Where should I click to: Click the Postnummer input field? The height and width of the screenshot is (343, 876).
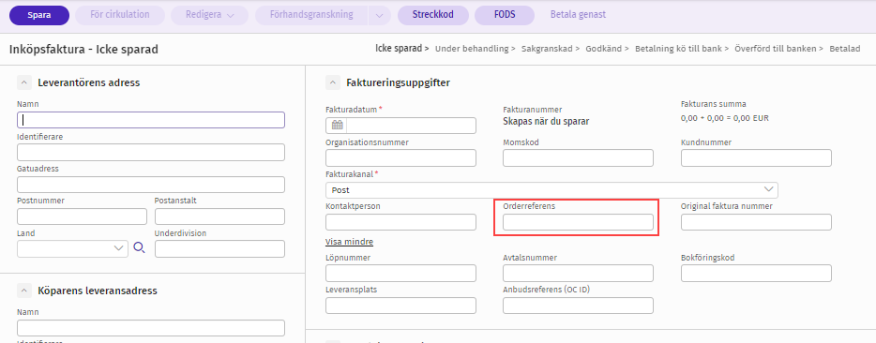click(x=83, y=216)
